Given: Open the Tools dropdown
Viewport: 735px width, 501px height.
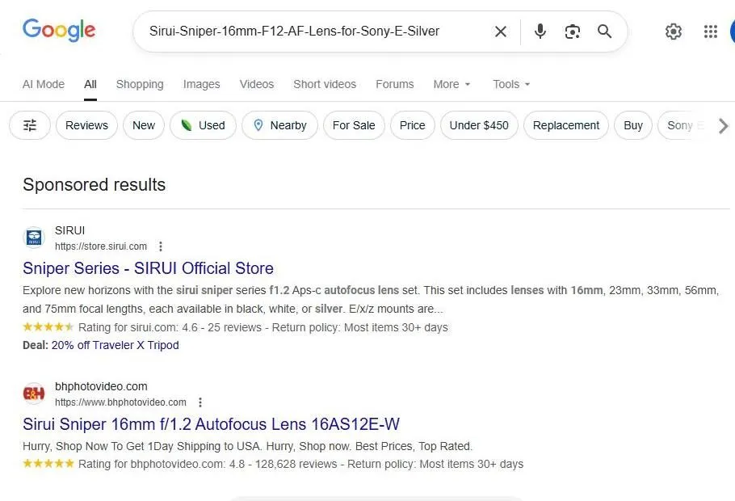Looking at the screenshot, I should 510,84.
